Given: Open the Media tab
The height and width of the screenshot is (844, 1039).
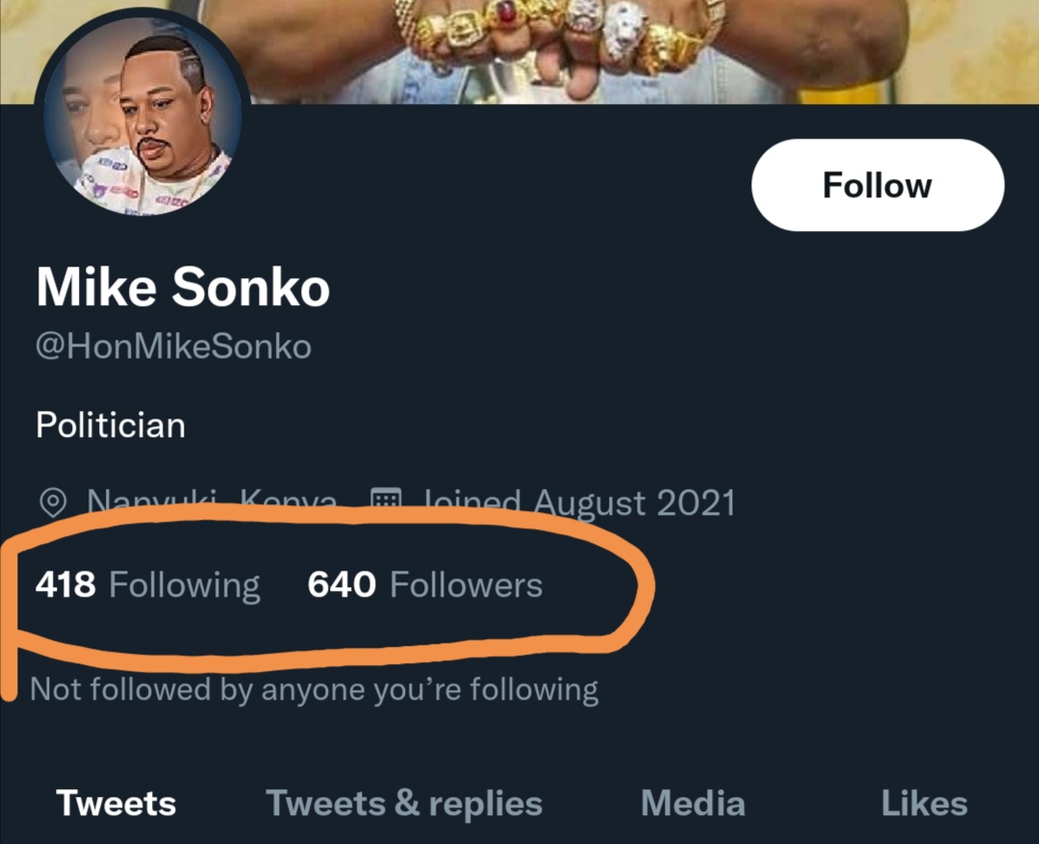Looking at the screenshot, I should tap(693, 804).
